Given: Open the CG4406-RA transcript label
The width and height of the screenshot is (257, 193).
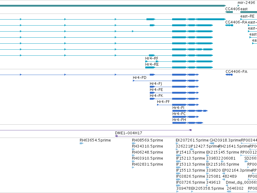Looking at the screenshot, I should pos(236,22).
